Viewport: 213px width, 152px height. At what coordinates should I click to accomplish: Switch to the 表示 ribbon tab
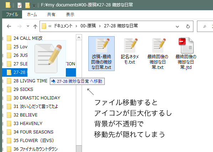[x=70, y=15]
